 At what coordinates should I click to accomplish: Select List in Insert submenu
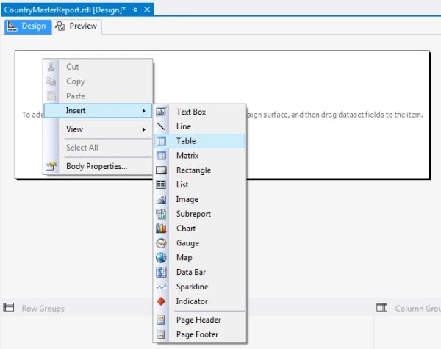[x=200, y=184]
